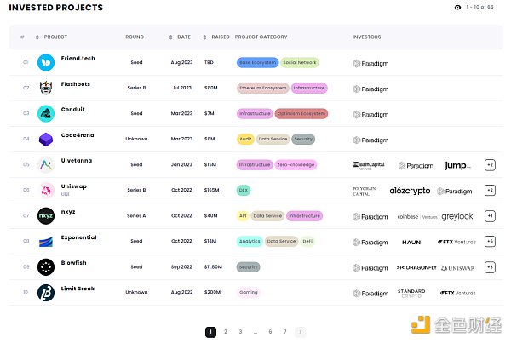Click the Security tag in Blowfish row
The height and width of the screenshot is (343, 511).
[x=249, y=267]
